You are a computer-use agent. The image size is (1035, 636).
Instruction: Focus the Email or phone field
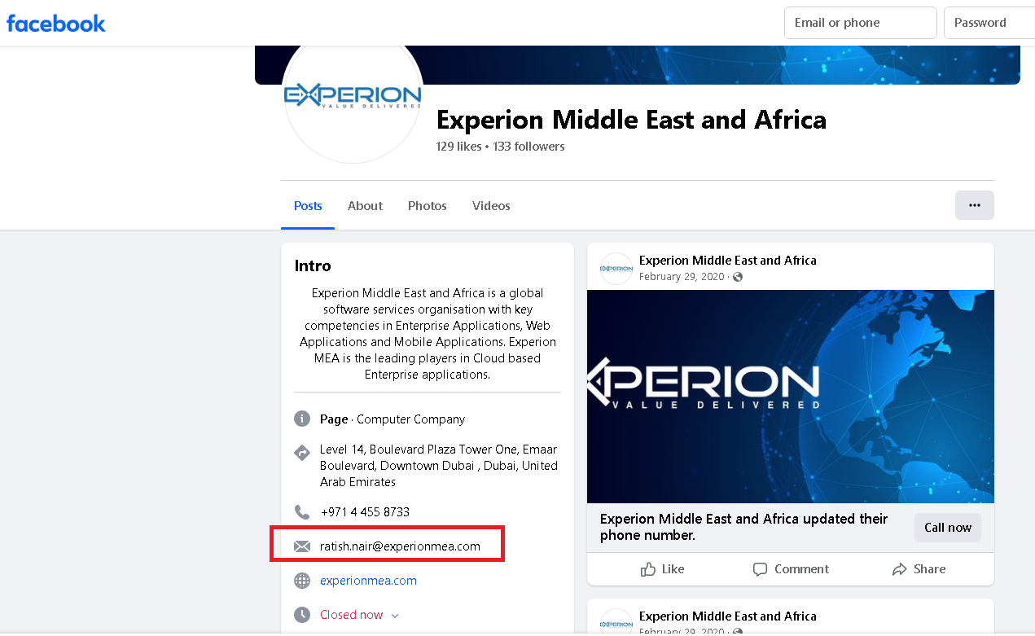[x=860, y=23]
